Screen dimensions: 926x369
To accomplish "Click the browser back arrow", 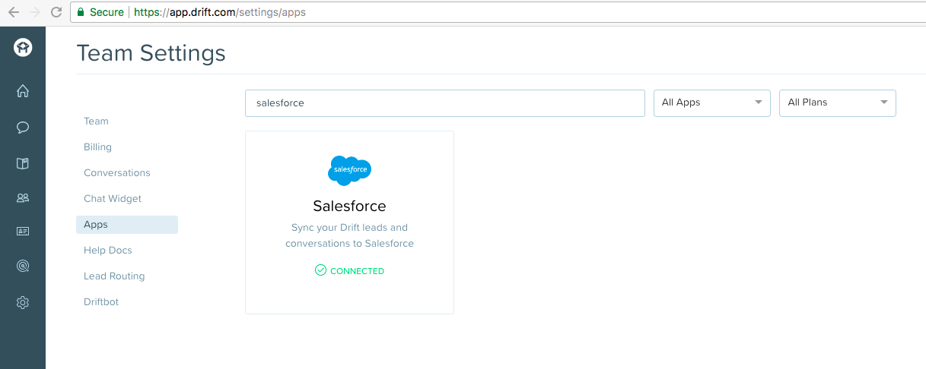I will pyautogui.click(x=14, y=12).
